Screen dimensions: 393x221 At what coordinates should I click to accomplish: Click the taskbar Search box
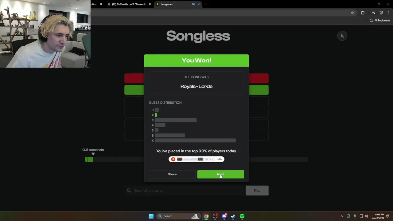[x=179, y=216]
